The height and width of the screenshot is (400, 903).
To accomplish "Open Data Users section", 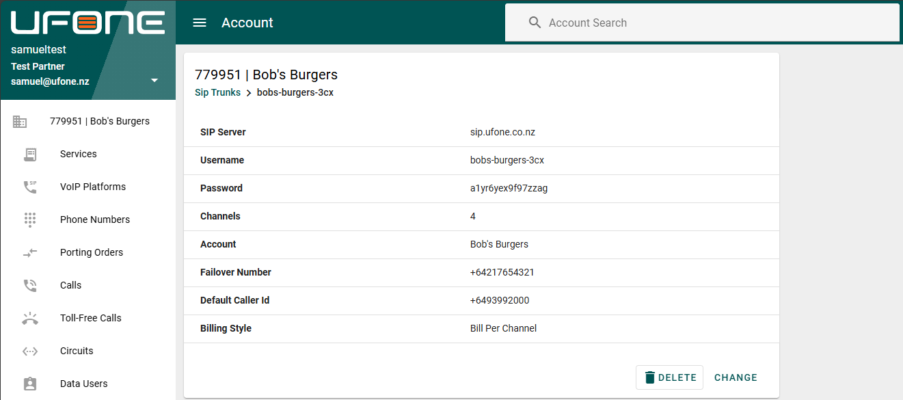I will pos(88,384).
